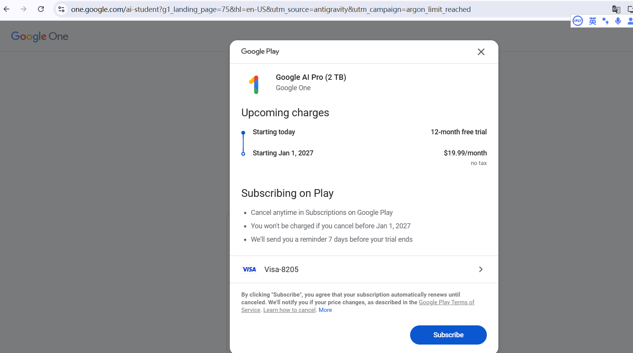Viewport: 633px width, 353px height.
Task: Open the Google Play Terms of Service link
Action: 447,302
